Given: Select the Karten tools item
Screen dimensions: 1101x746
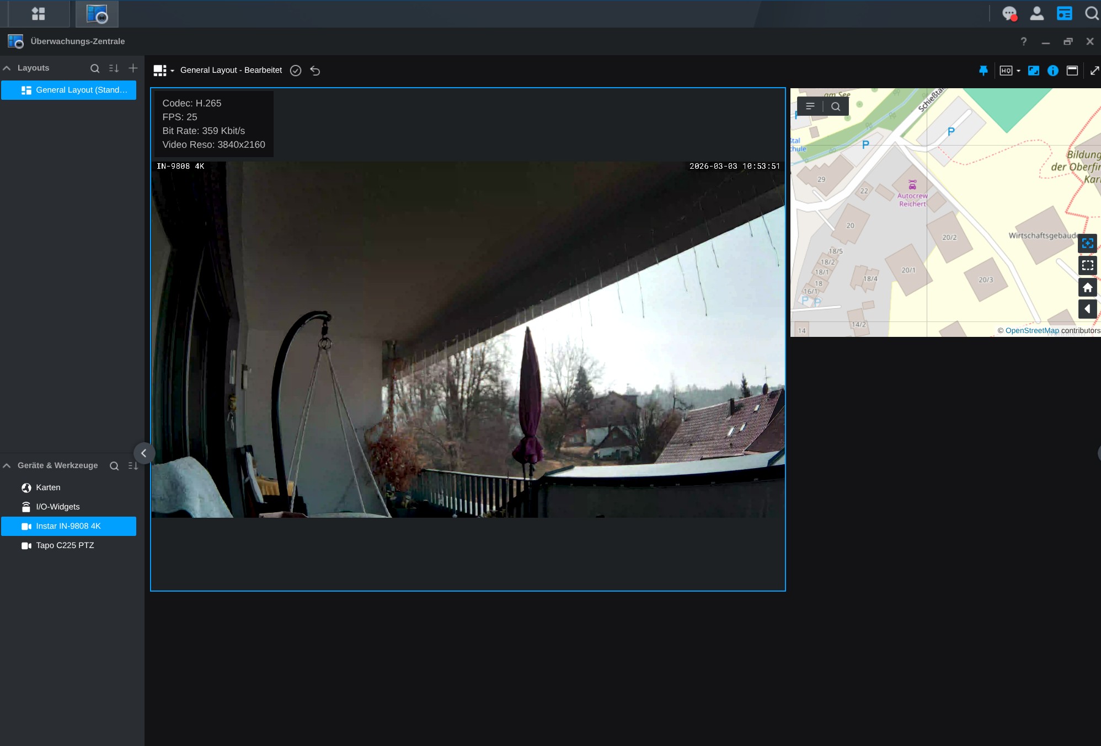Looking at the screenshot, I should coord(48,487).
